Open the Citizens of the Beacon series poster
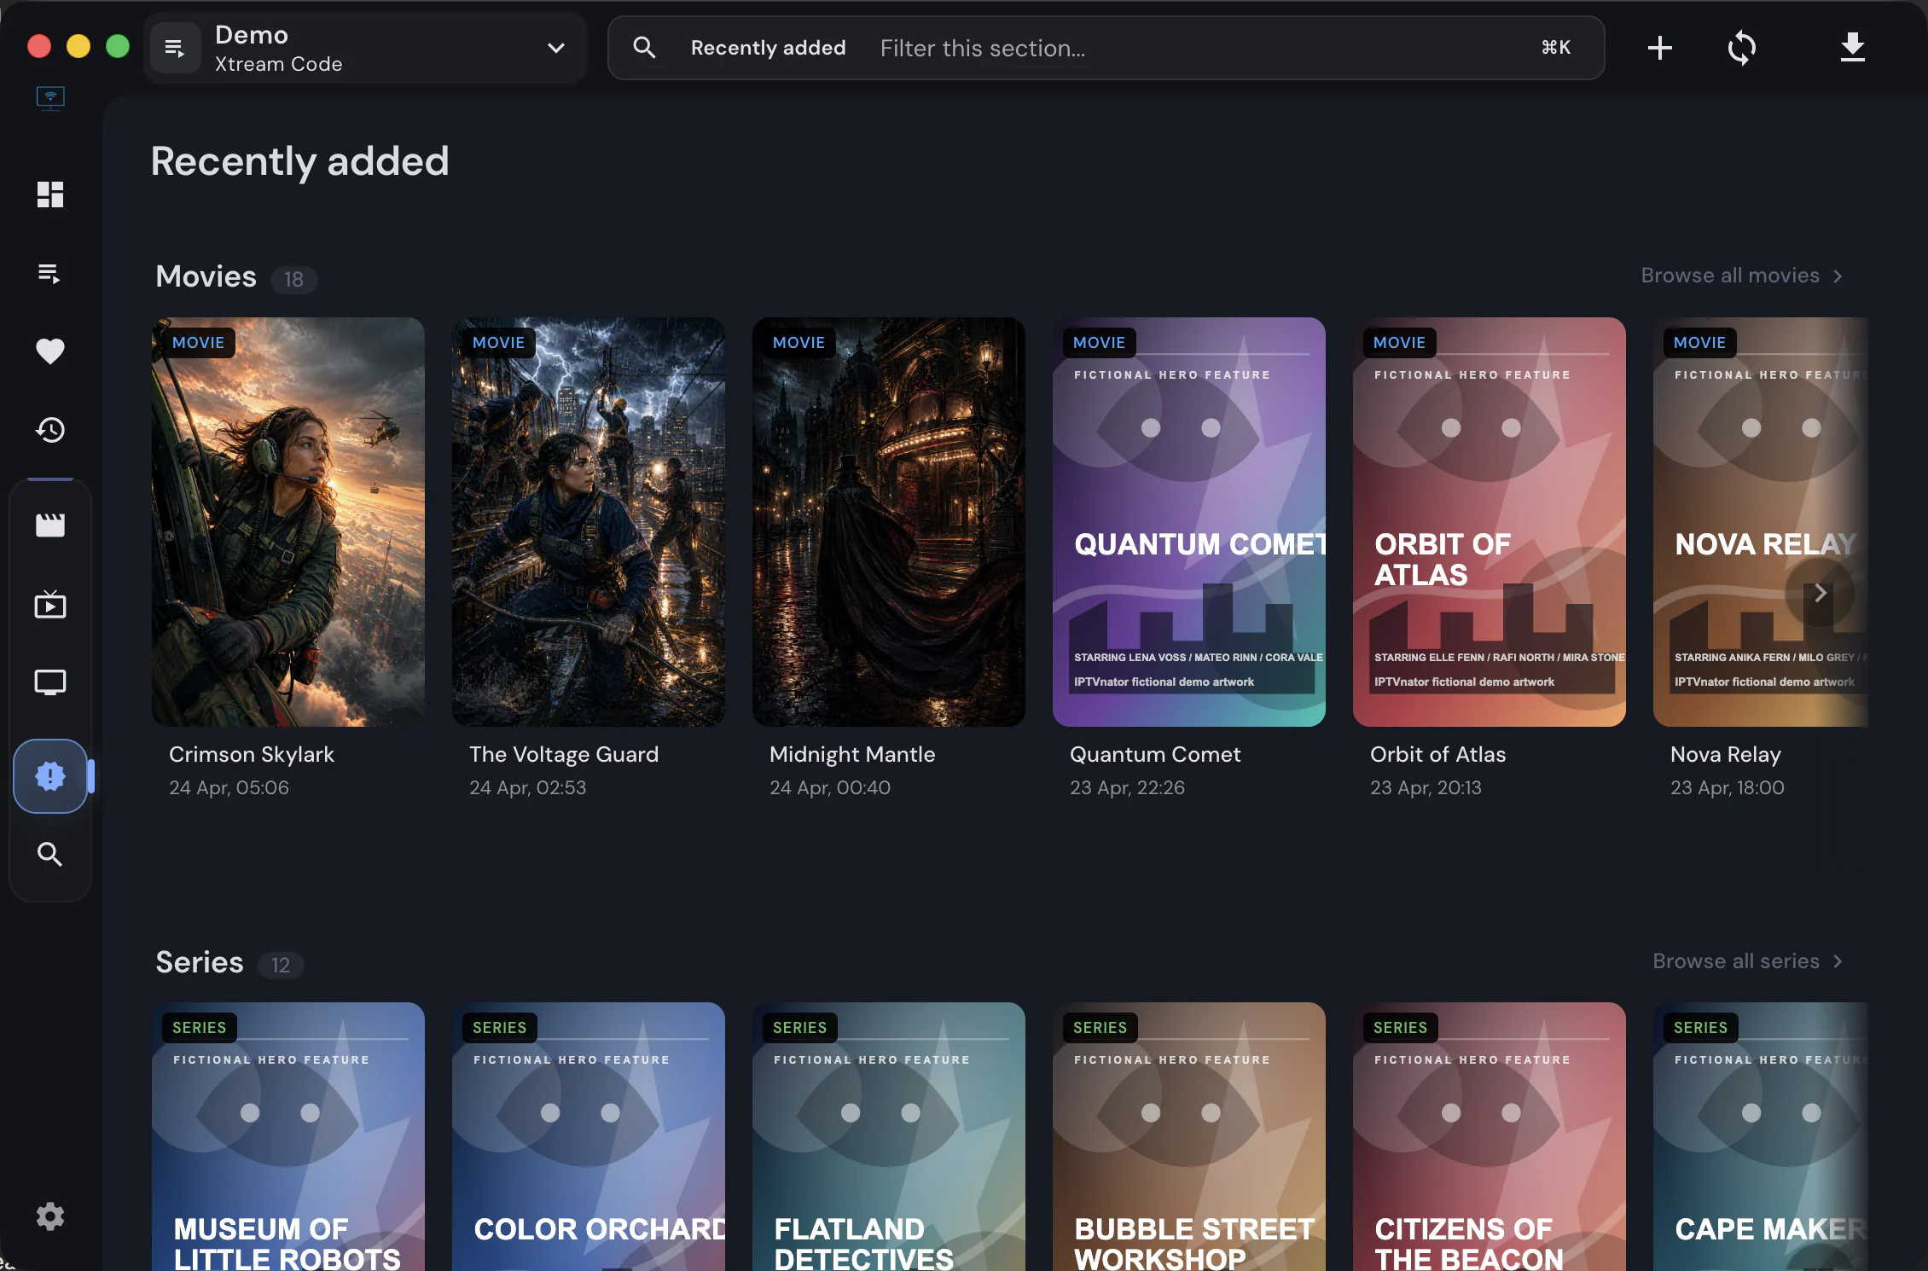The height and width of the screenshot is (1271, 1928). (1490, 1136)
